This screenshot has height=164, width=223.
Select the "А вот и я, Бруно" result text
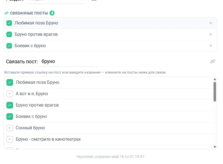click(32, 94)
